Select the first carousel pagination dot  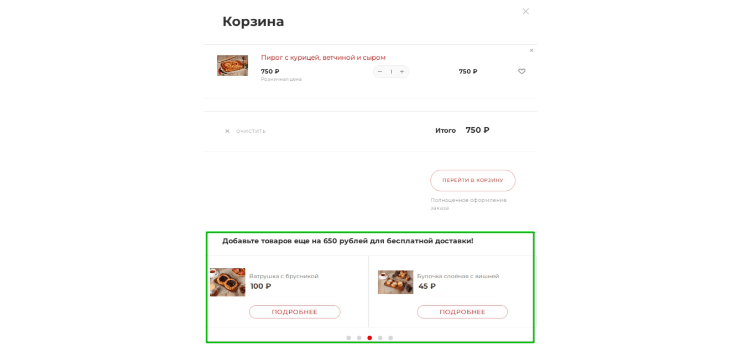(x=348, y=338)
